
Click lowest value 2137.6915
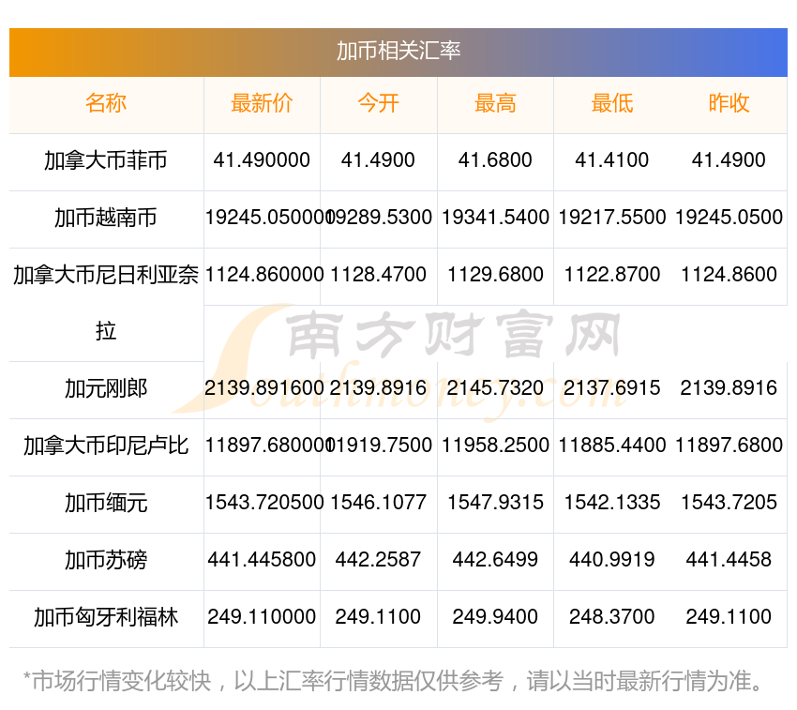[612, 388]
